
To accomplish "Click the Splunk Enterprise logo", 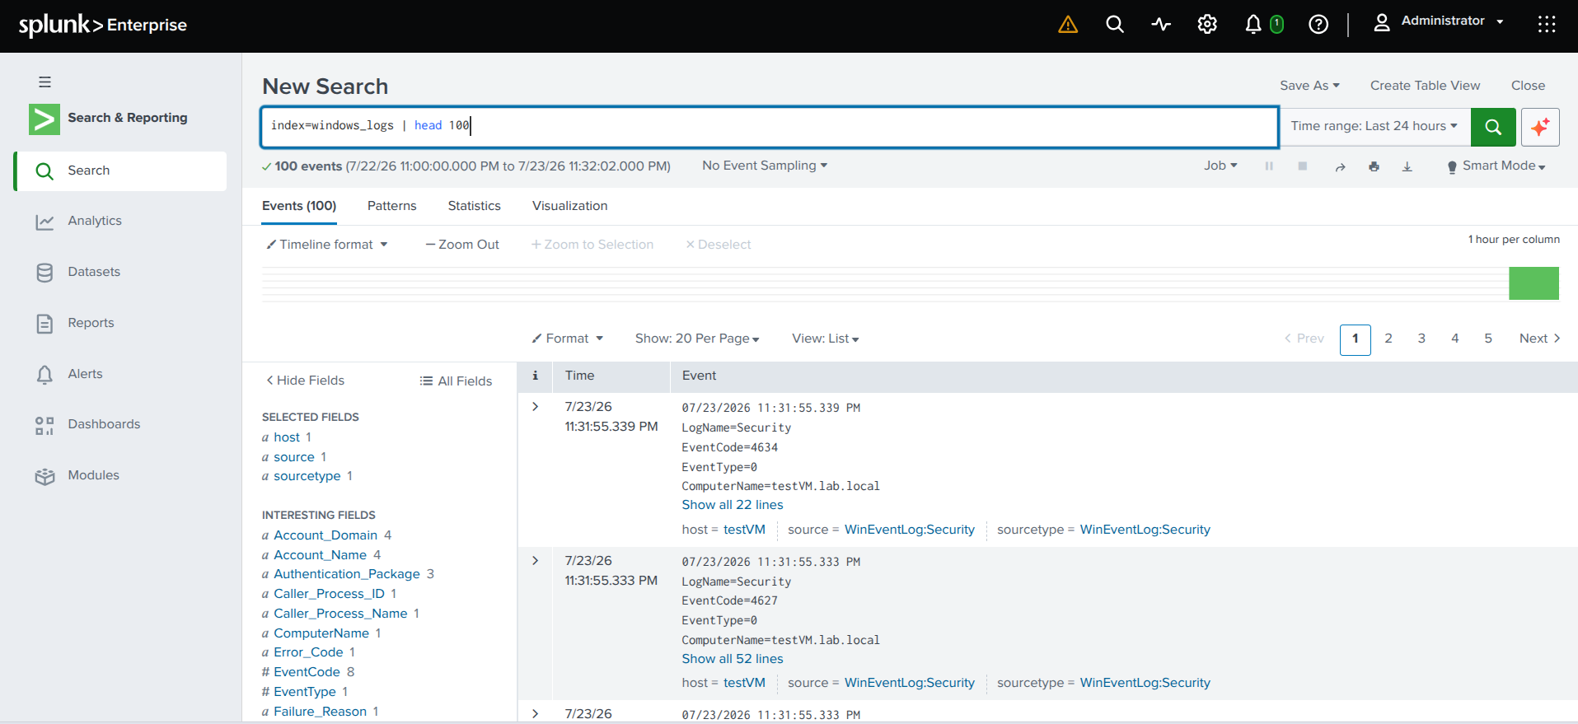I will coord(103,26).
